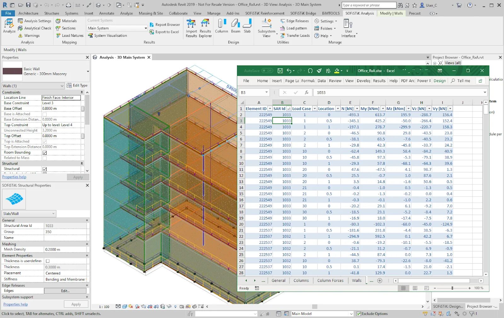This screenshot has width=504, height=318.
Task: Click the Excel horizontal scrollbar
Action: tap(434, 281)
